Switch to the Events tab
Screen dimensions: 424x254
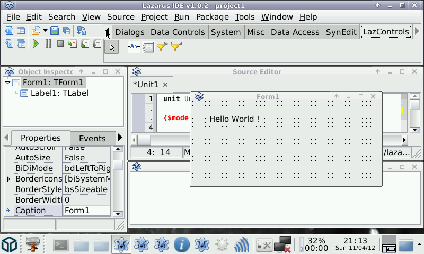[x=92, y=139]
